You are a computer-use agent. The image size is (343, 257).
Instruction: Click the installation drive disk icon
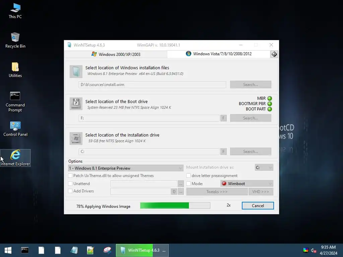pyautogui.click(x=76, y=138)
